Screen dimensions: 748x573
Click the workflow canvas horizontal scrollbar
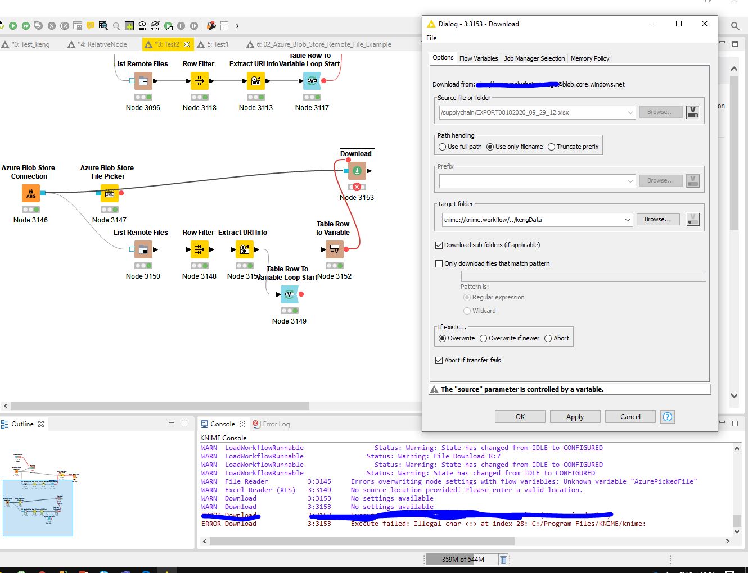pyautogui.click(x=160, y=406)
